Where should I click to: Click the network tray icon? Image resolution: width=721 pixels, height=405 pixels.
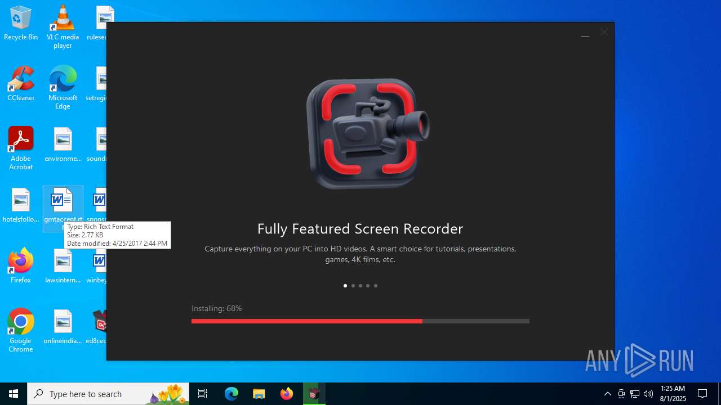click(x=635, y=394)
